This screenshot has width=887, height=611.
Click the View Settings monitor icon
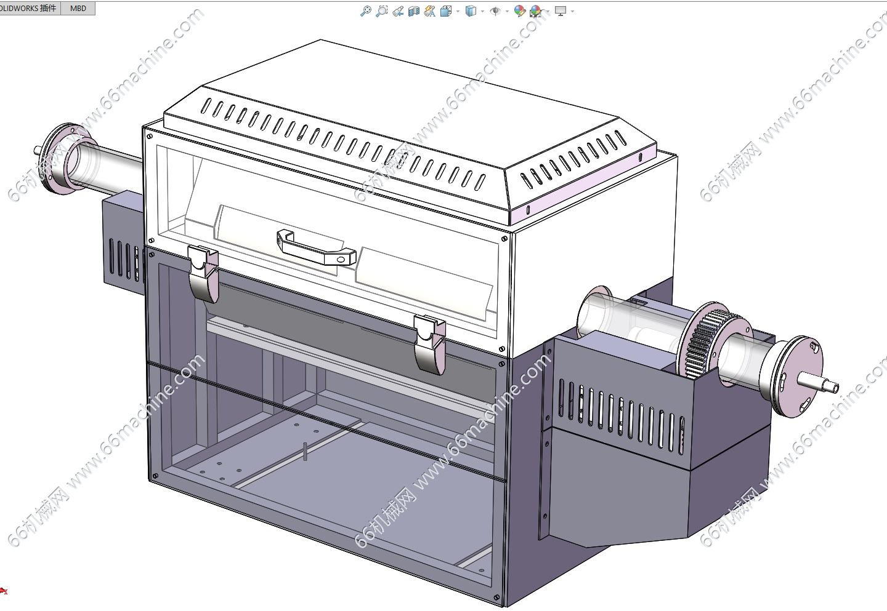561,11
